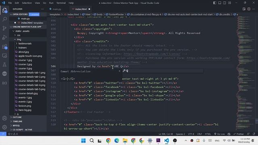
Task: Open the Manage gear icon
Action: tap(4, 127)
